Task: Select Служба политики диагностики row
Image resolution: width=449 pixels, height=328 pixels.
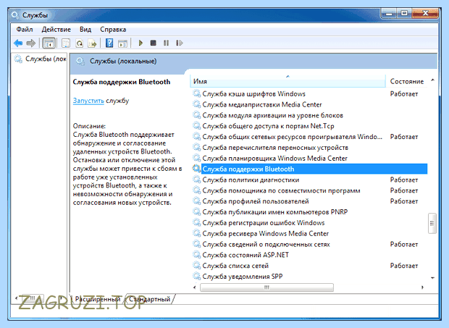Action: click(310, 180)
